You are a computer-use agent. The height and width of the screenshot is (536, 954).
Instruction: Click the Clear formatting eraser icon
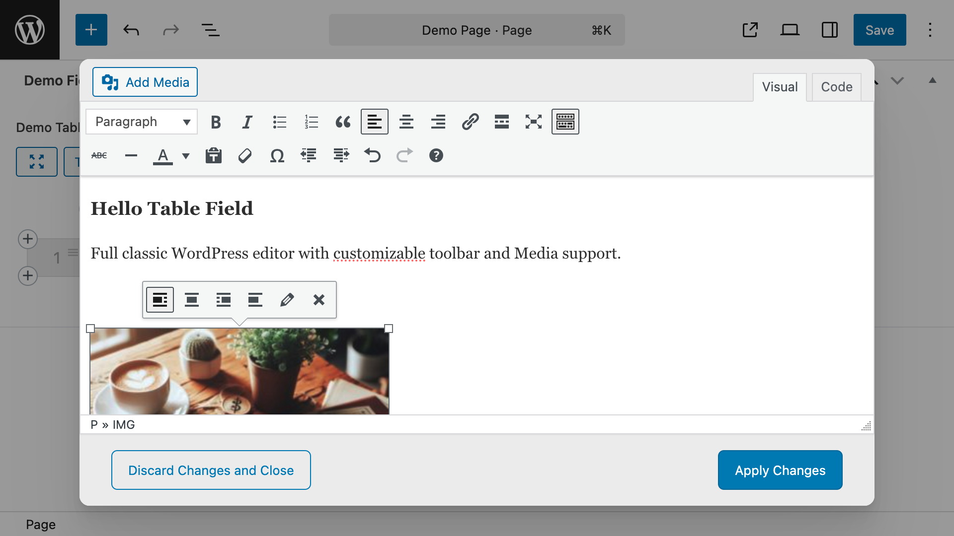pyautogui.click(x=245, y=156)
